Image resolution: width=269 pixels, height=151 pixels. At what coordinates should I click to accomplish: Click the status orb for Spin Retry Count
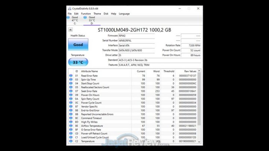click(x=71, y=99)
